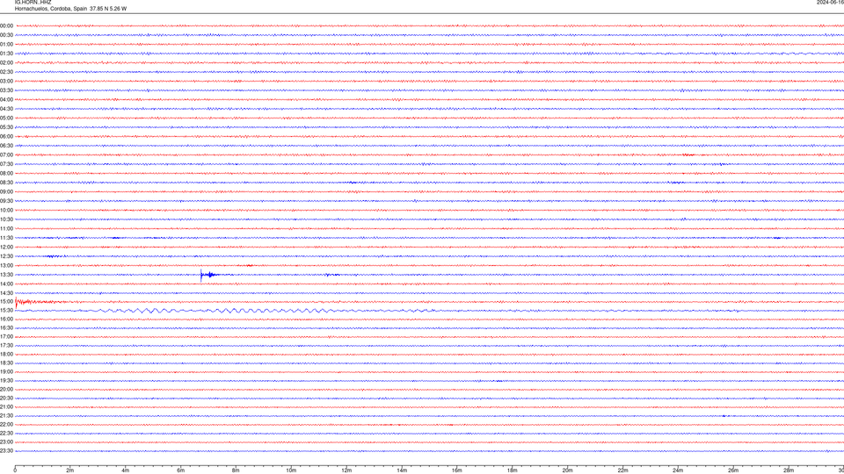Click the 26m tick label on time axis

click(x=733, y=470)
